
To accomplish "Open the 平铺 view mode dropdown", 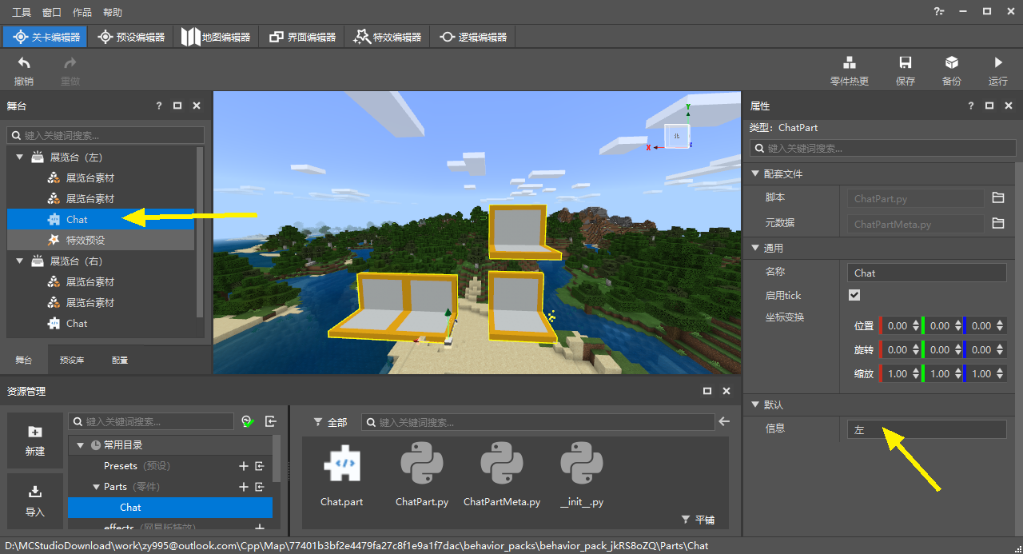I will [x=698, y=520].
